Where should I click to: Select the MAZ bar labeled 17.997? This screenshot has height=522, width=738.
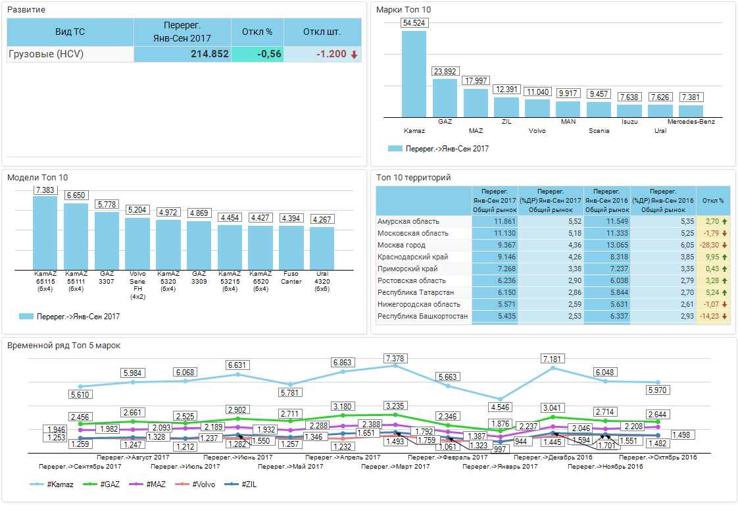click(476, 103)
